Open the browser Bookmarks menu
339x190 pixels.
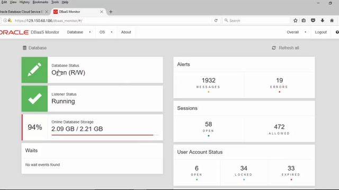[x=40, y=2]
